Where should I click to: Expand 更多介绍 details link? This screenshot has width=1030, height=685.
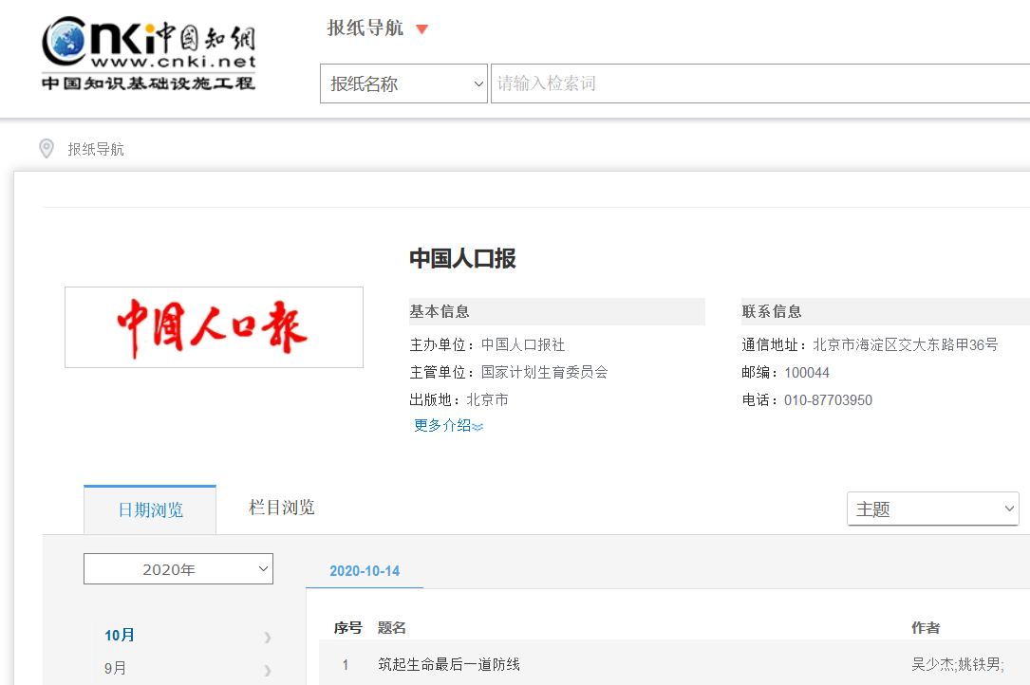pos(448,426)
